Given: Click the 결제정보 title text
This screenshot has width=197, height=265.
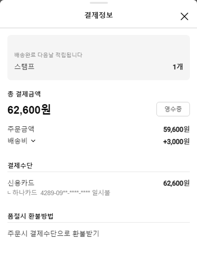Looking at the screenshot, I should [98, 15].
